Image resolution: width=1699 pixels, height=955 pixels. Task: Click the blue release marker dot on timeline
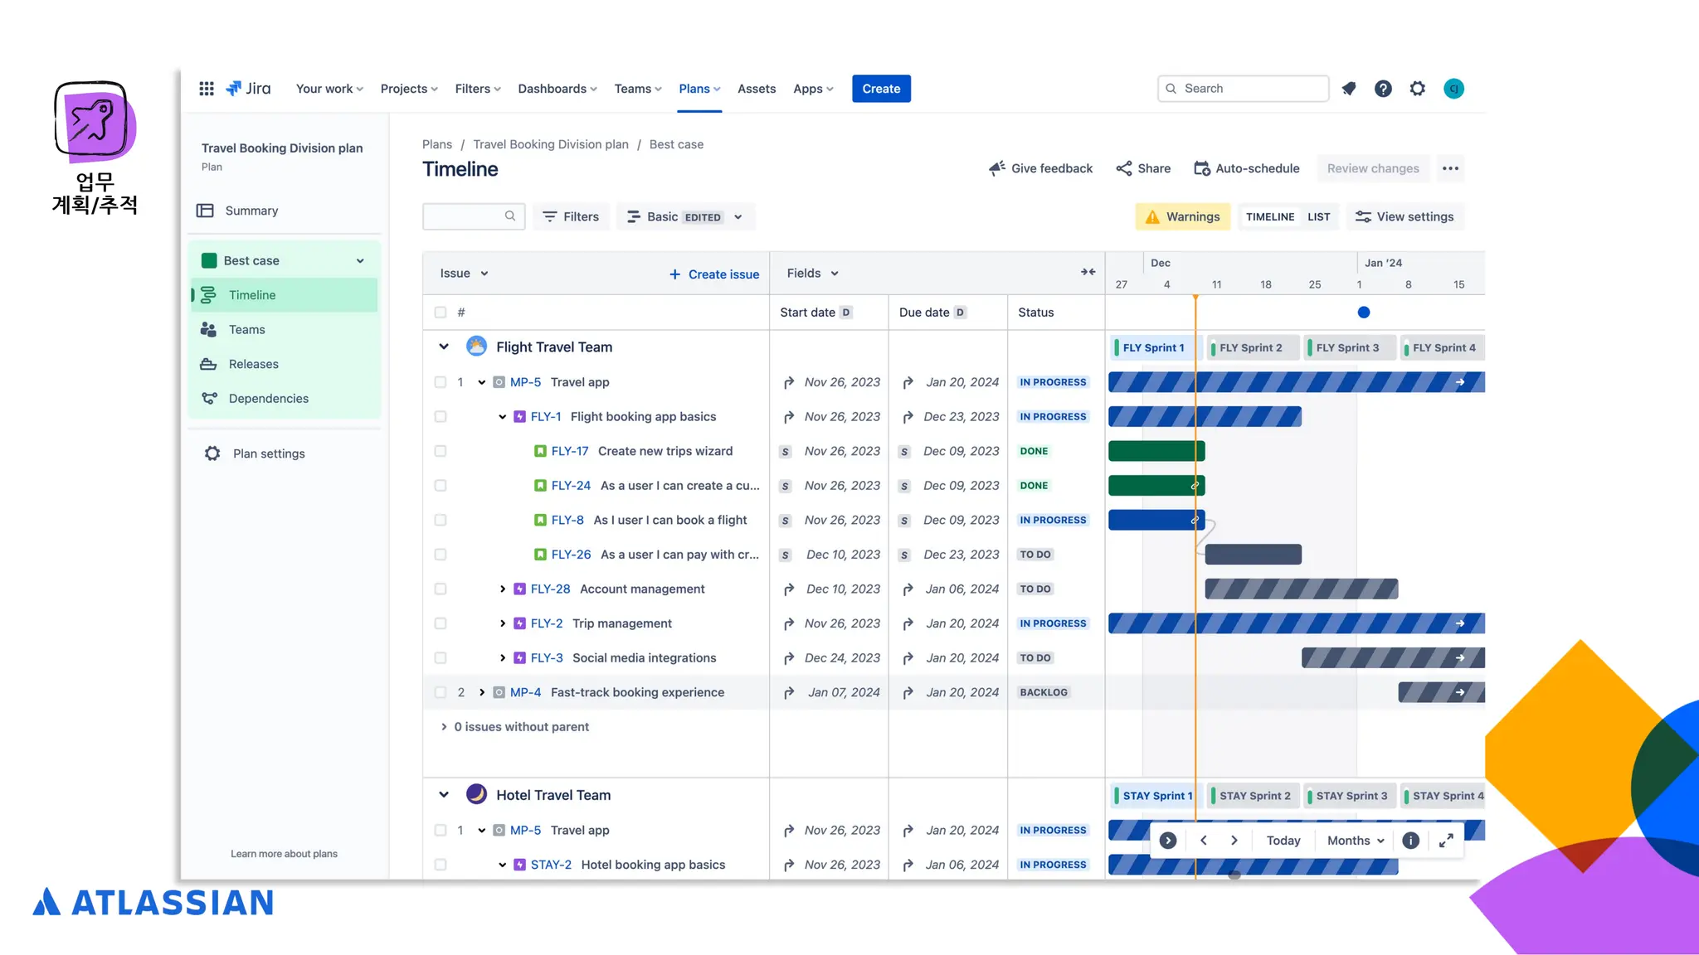click(x=1363, y=313)
